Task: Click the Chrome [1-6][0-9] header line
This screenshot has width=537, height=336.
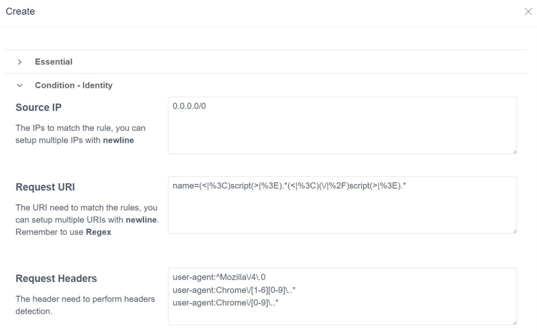Action: pos(234,290)
